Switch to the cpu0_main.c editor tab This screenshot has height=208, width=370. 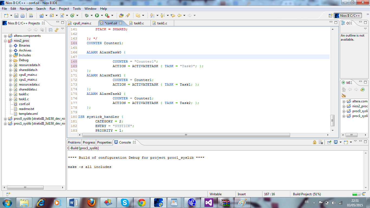pos(82,23)
